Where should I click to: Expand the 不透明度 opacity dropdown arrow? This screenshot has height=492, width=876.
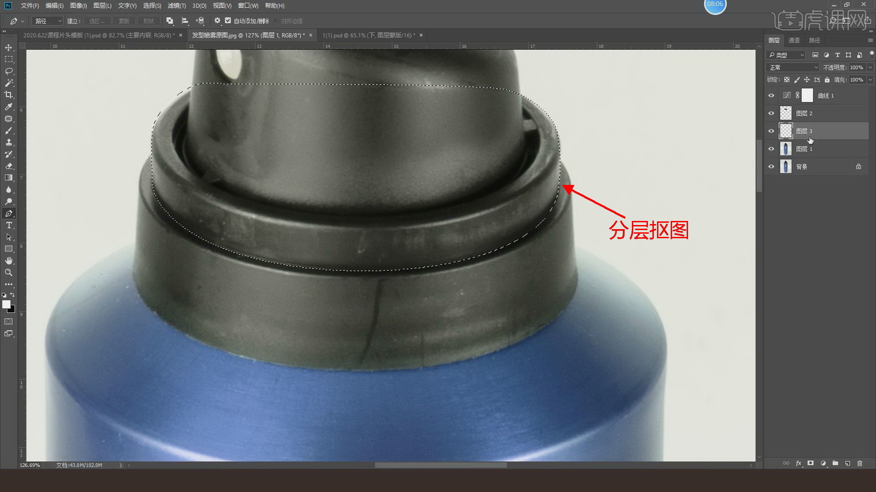(x=870, y=67)
